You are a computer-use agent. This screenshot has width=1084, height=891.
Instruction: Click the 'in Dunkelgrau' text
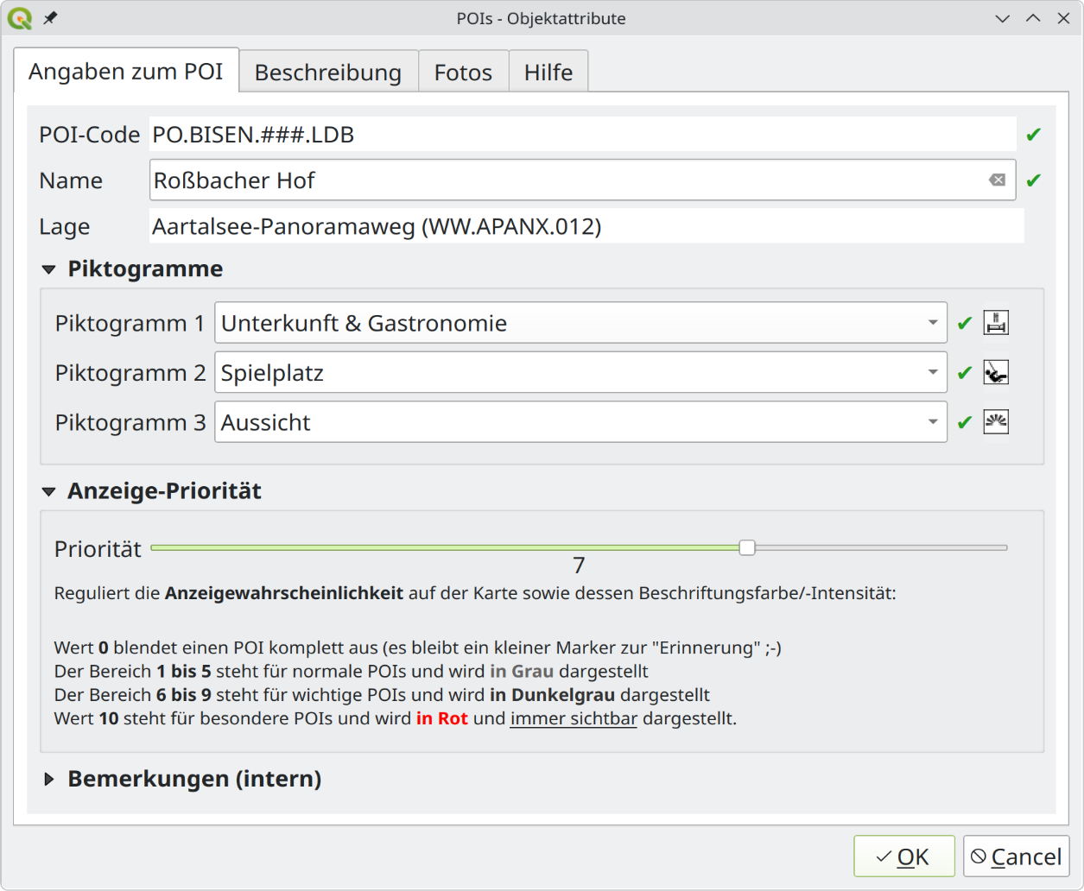(x=553, y=695)
